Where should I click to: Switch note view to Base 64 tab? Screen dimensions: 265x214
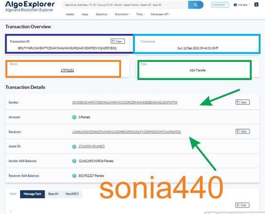[53, 194]
